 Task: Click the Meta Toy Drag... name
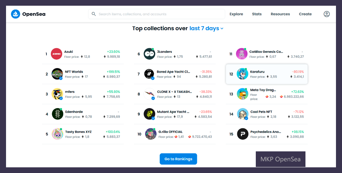pyautogui.click(x=263, y=90)
